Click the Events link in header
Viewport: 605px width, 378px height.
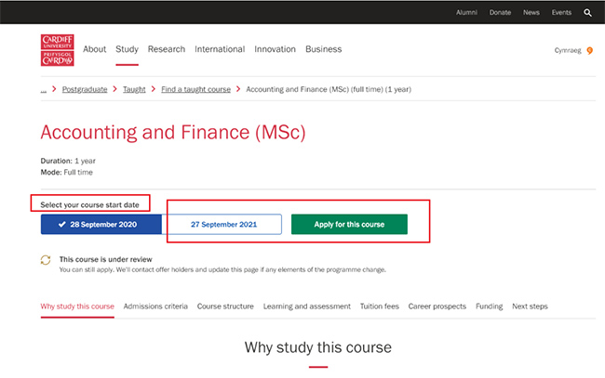tap(561, 13)
